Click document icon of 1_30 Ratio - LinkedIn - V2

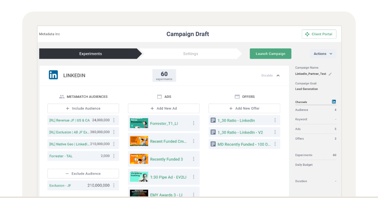pyautogui.click(x=213, y=132)
